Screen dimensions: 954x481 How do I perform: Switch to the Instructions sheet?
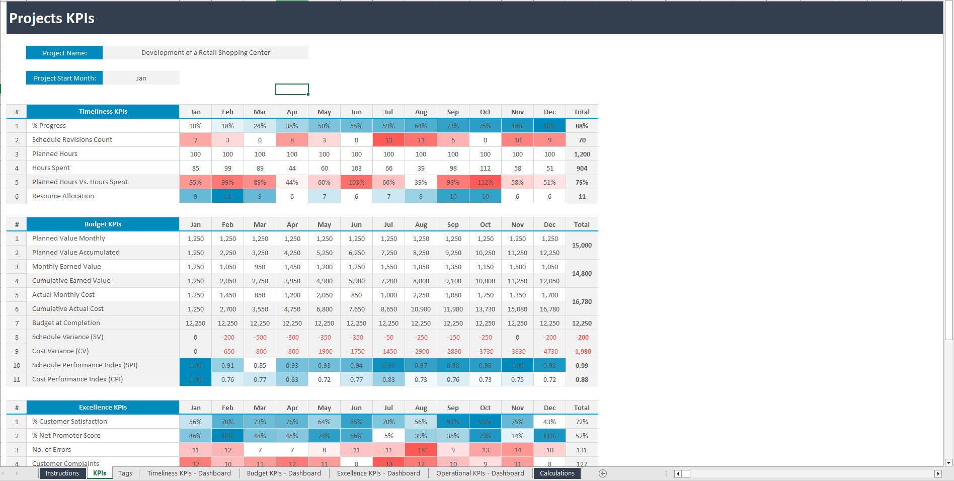(62, 473)
